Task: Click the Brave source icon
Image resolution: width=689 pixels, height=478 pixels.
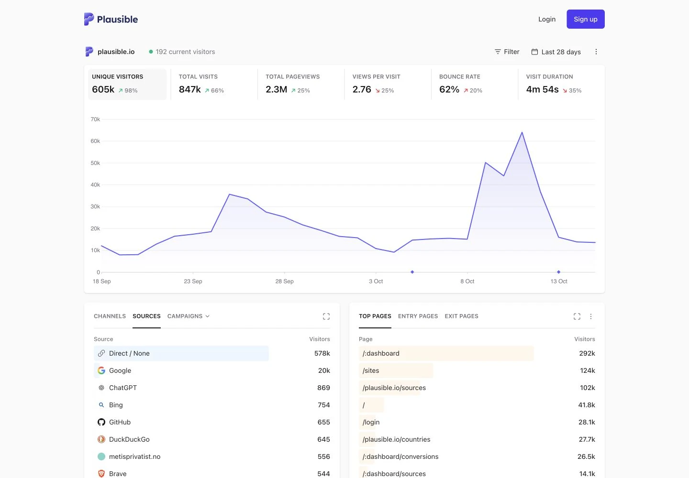Action: coord(101,474)
